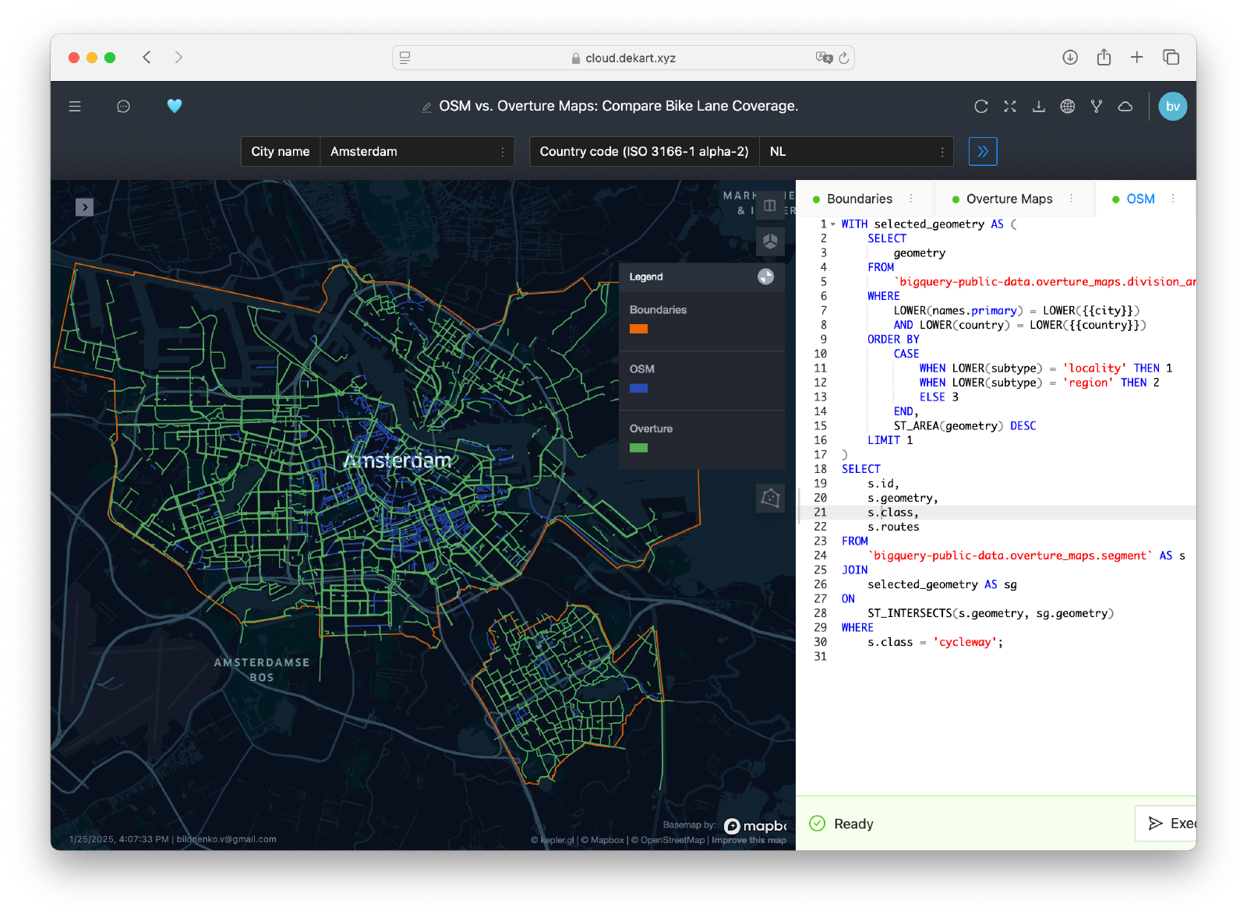Click the blue heart icon
The height and width of the screenshot is (917, 1247).
pyautogui.click(x=175, y=106)
